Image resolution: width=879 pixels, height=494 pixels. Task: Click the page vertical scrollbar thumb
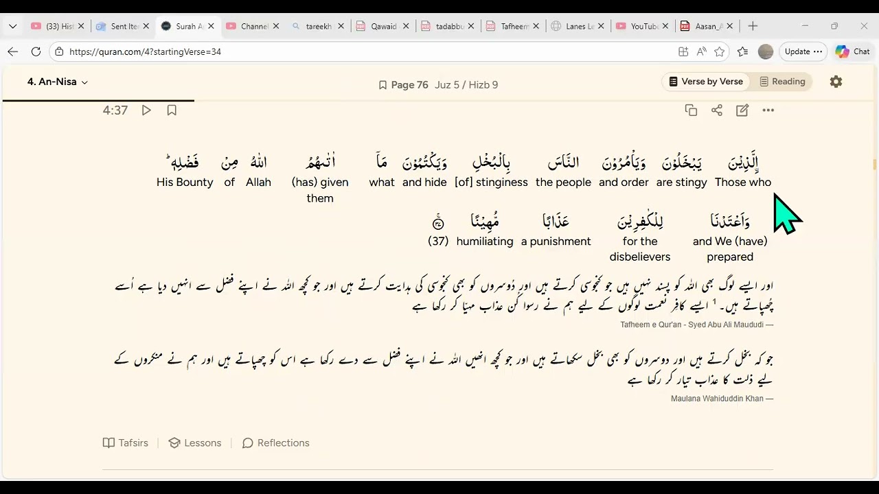[x=874, y=165]
